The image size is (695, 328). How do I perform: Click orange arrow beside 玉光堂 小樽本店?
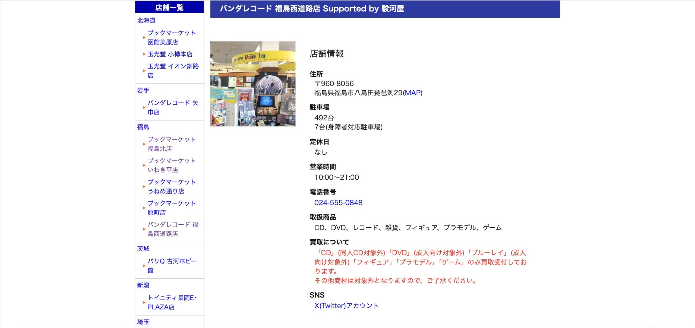pyautogui.click(x=144, y=54)
